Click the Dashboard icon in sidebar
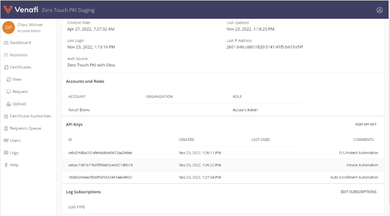This screenshot has height=216, width=390. (6, 43)
